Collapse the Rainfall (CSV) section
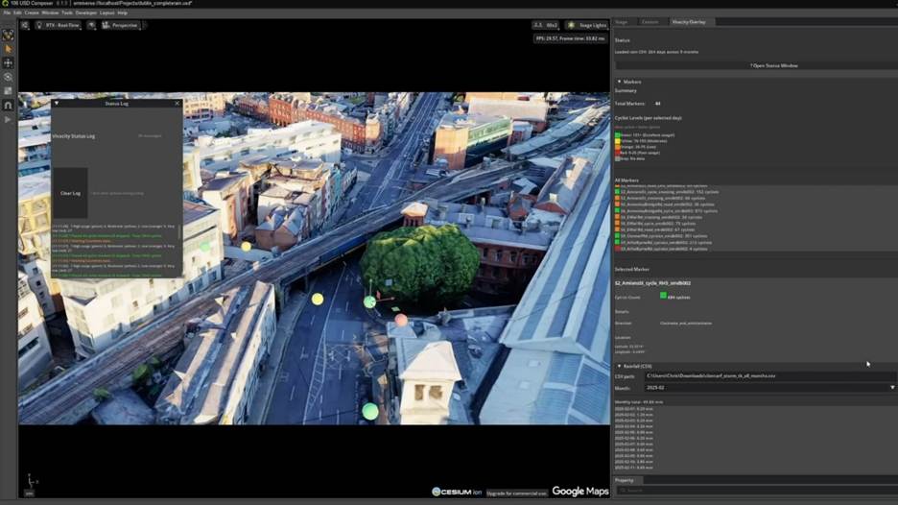This screenshot has width=898, height=505. [x=619, y=366]
